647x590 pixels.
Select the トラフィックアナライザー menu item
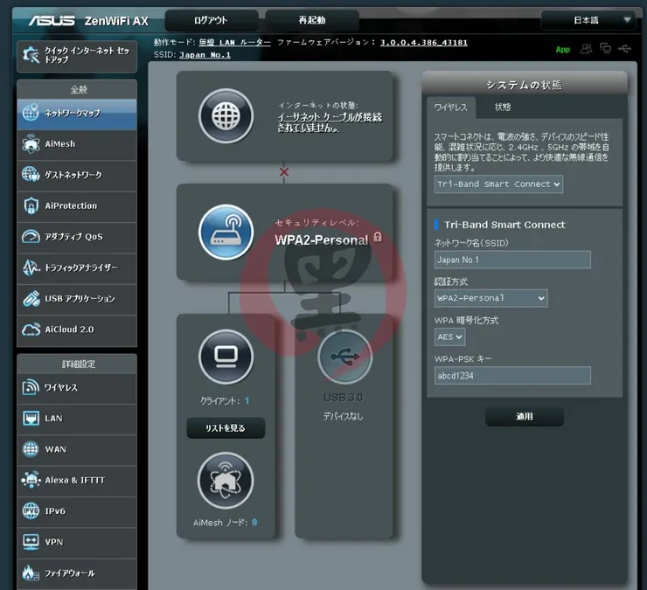pos(77,267)
